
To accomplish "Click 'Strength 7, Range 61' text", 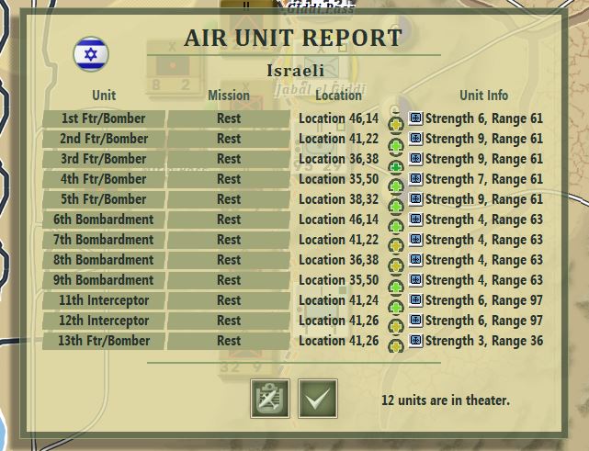I will pyautogui.click(x=484, y=179).
